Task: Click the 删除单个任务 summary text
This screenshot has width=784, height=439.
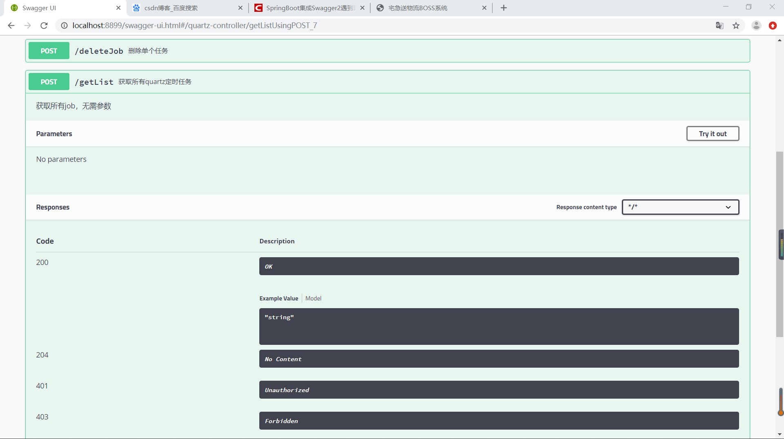Action: click(x=148, y=51)
